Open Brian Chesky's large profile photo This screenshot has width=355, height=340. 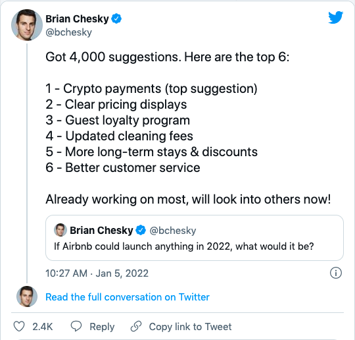[27, 25]
